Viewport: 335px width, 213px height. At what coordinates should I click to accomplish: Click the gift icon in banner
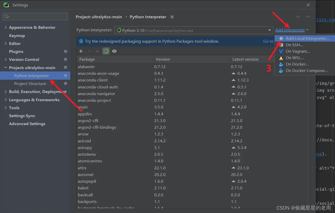[81, 41]
